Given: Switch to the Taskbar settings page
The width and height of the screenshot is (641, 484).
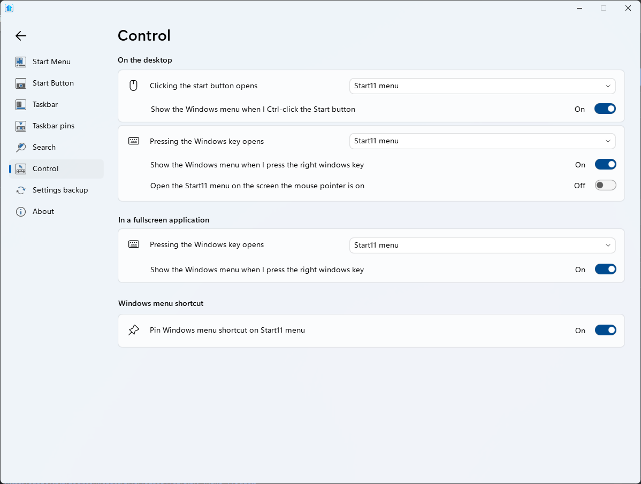Looking at the screenshot, I should (56, 105).
